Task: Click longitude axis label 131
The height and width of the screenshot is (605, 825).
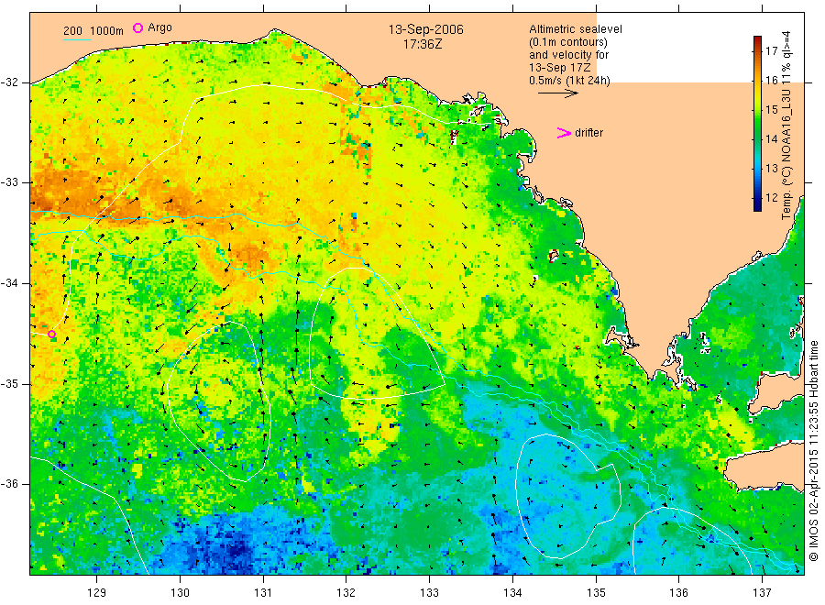Action: [263, 593]
